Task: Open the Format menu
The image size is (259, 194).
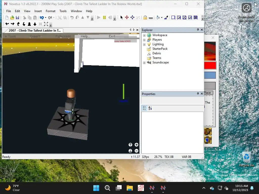Action: tap(51, 11)
